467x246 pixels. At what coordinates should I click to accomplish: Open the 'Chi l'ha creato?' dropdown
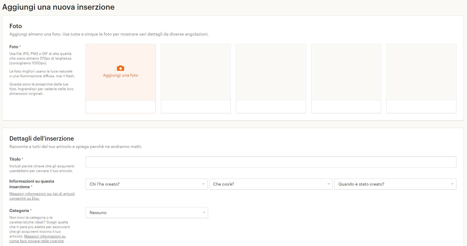147,184
